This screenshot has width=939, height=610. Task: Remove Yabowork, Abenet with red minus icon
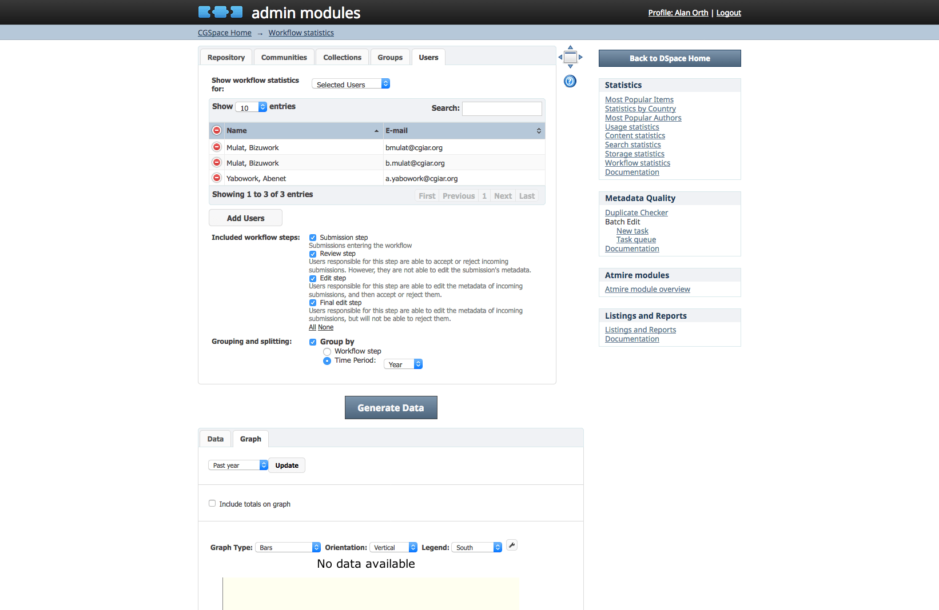[217, 178]
